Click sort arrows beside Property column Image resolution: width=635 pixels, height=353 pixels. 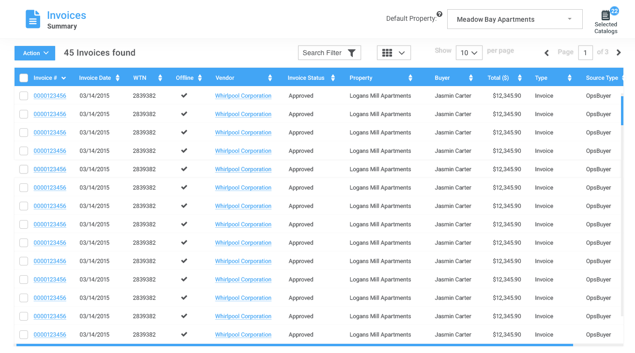pyautogui.click(x=410, y=78)
